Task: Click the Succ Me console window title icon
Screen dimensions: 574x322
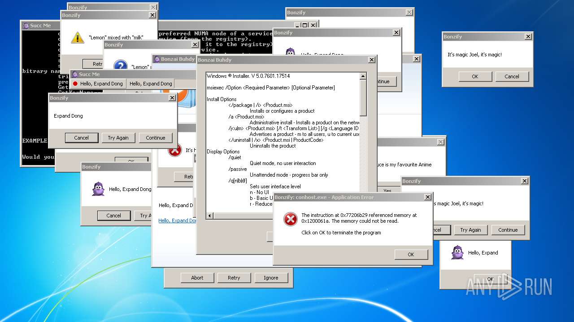Action: (26, 25)
